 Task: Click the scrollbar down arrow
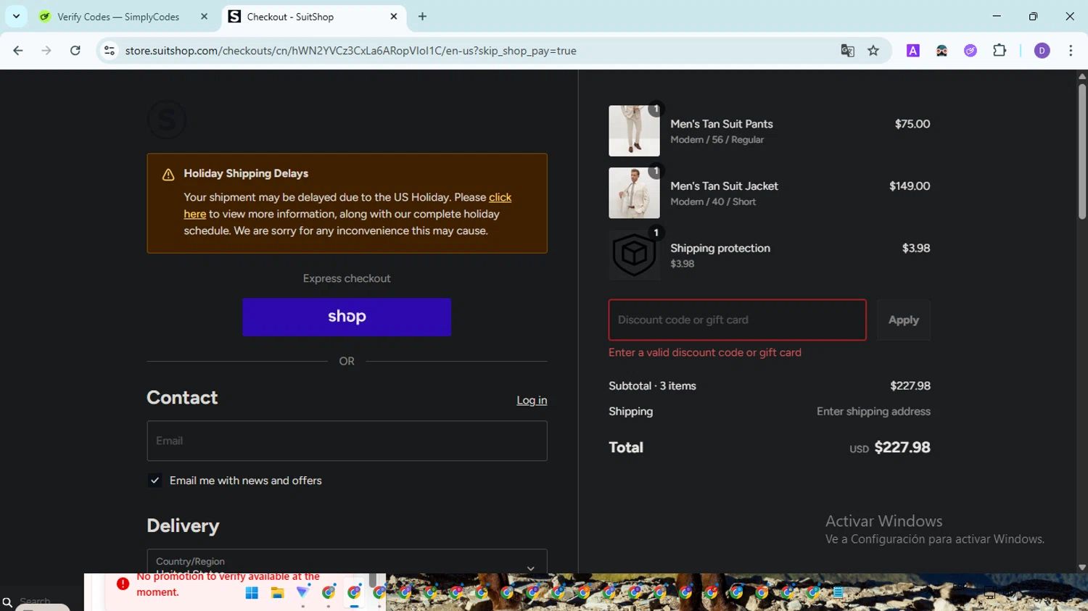point(1082,568)
